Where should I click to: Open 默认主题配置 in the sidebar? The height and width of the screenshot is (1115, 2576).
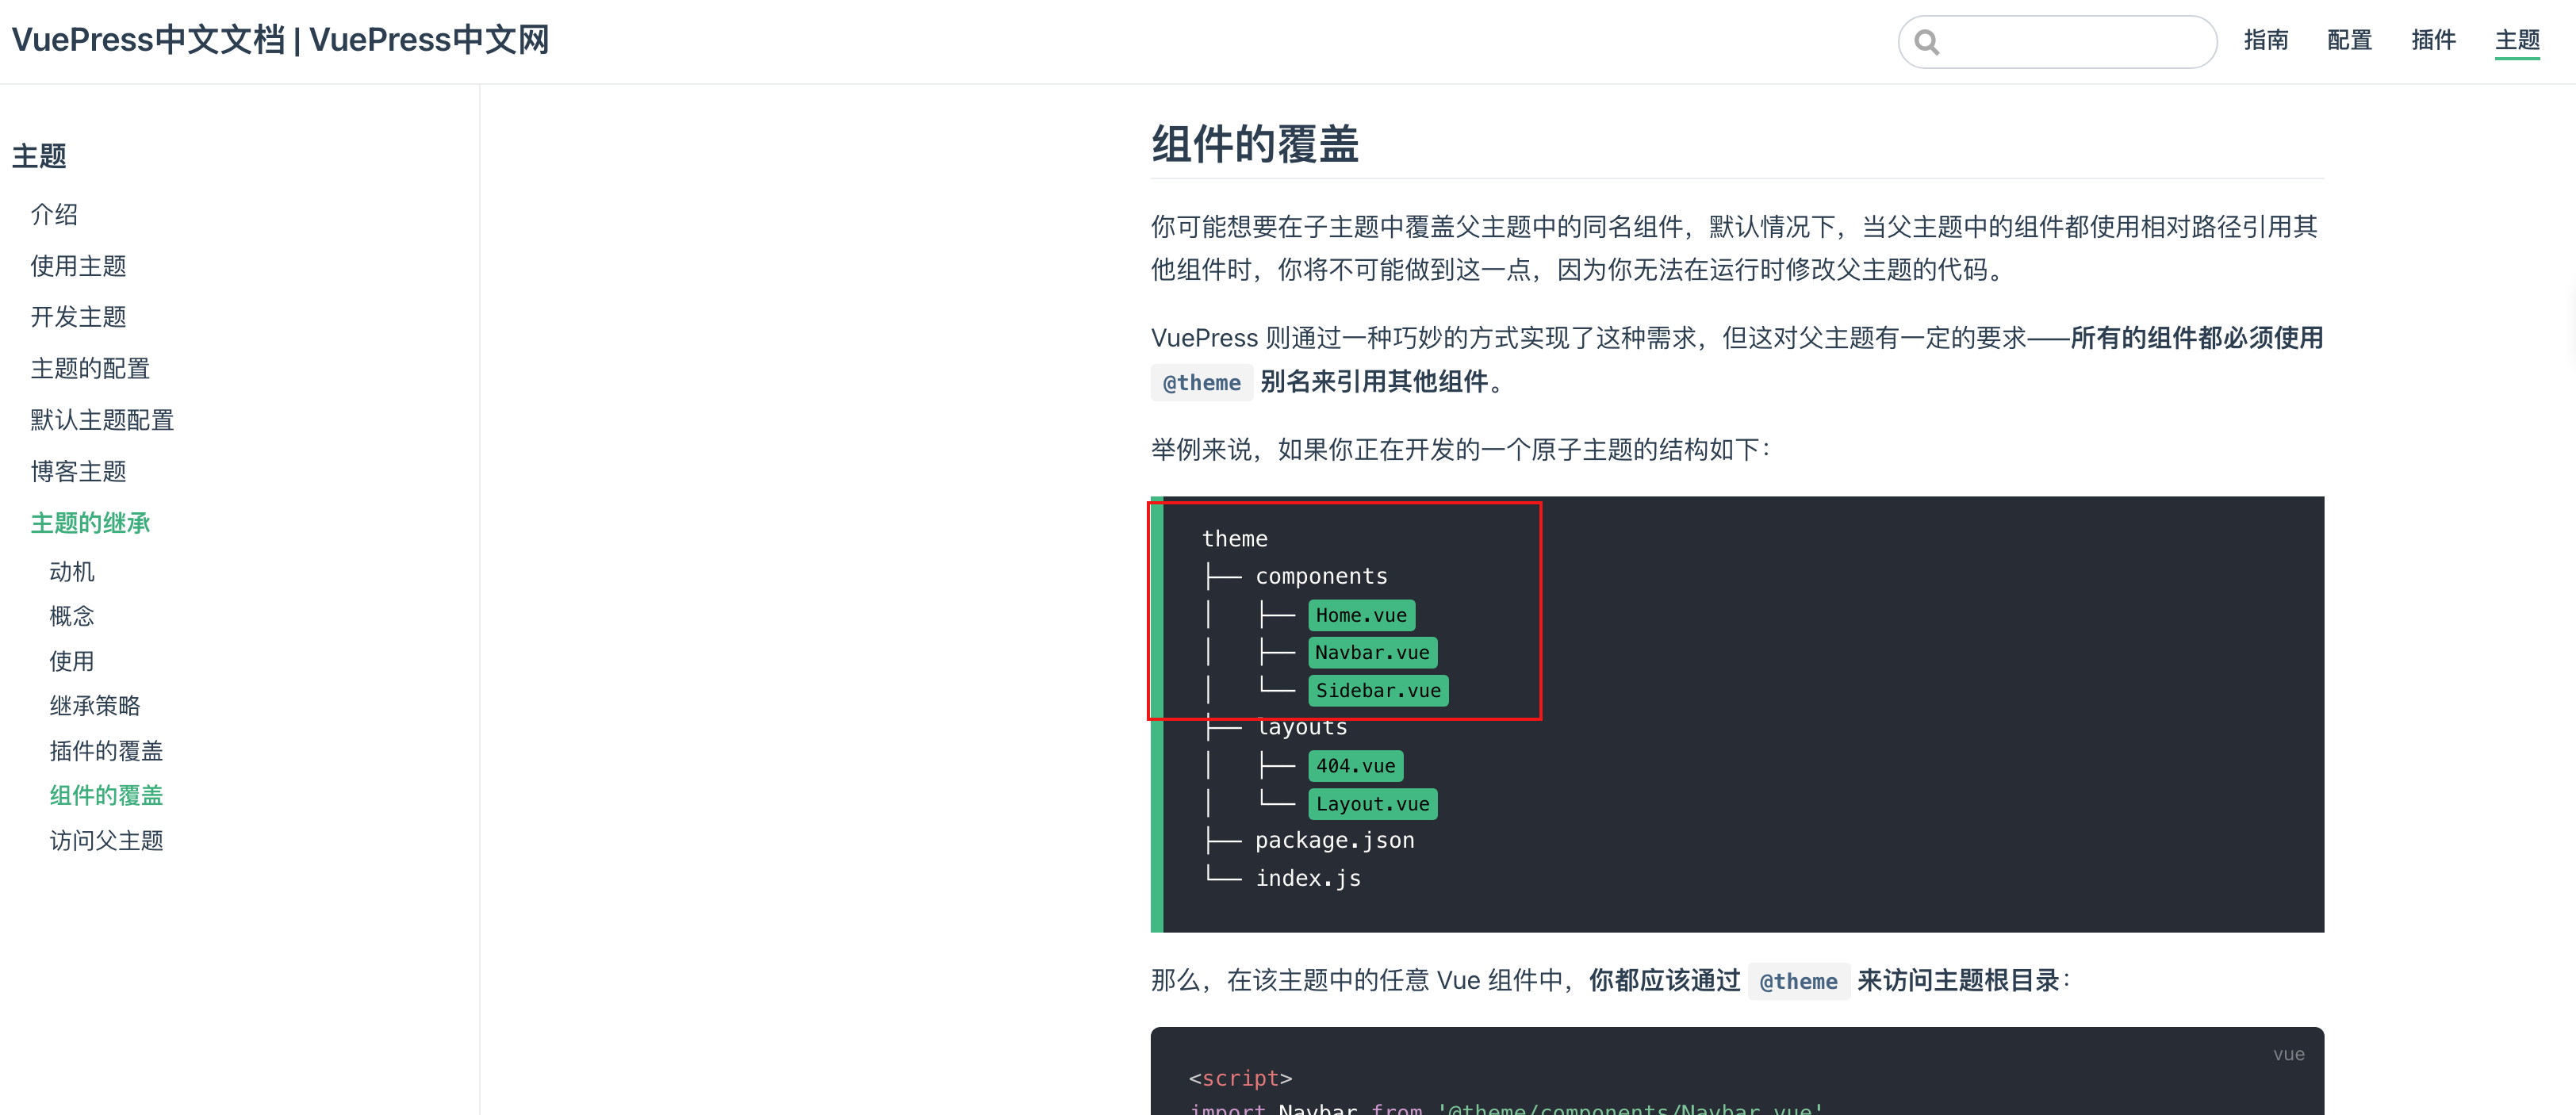click(102, 420)
